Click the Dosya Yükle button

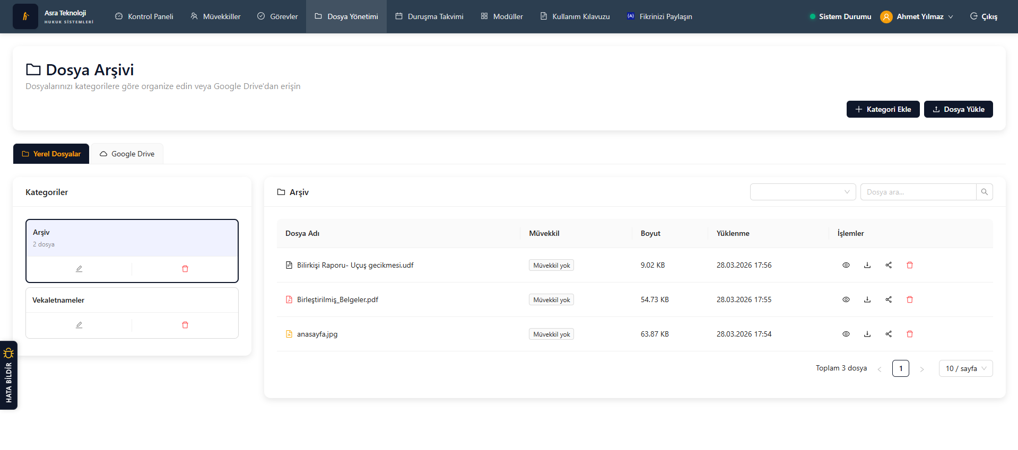point(959,109)
